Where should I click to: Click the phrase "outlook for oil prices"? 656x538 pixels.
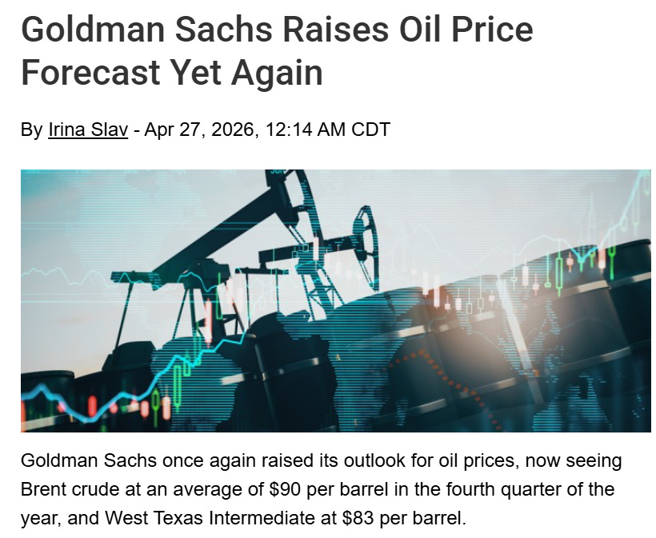point(431,460)
